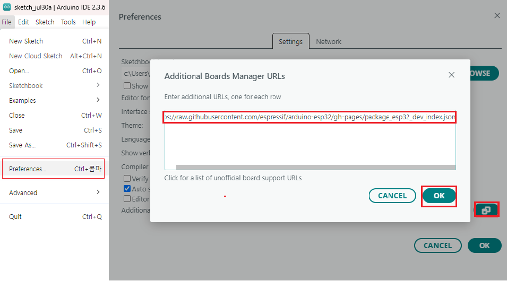507x281 pixels.
Task: Open the Help menu
Action: 89,22
